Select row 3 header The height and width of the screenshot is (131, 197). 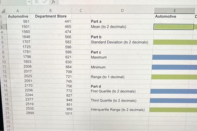[1, 27]
